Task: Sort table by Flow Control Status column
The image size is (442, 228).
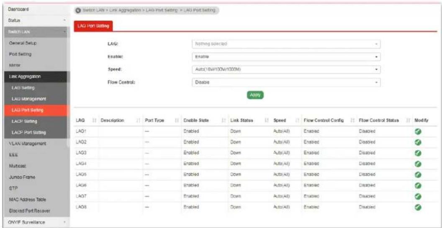Action: tap(408, 120)
